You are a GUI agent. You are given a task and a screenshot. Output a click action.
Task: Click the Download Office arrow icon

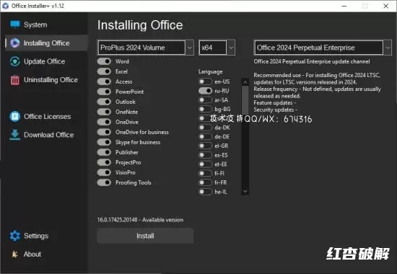click(x=15, y=135)
